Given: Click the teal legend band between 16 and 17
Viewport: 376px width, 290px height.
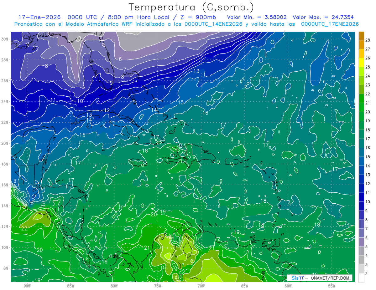Looking at the screenshot, I should (x=361, y=143).
